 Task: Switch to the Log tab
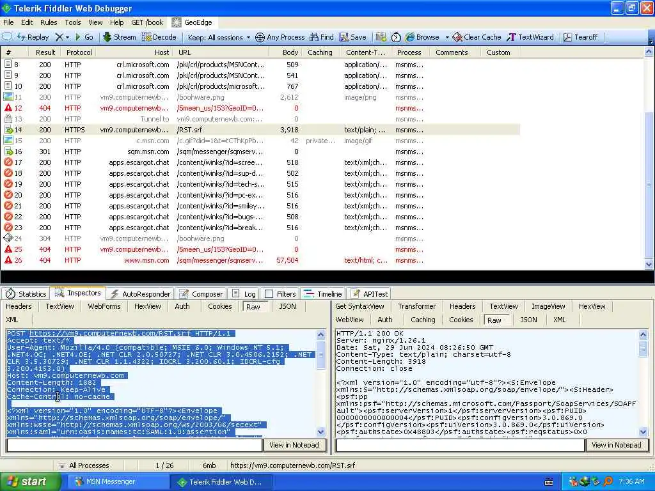click(x=244, y=294)
